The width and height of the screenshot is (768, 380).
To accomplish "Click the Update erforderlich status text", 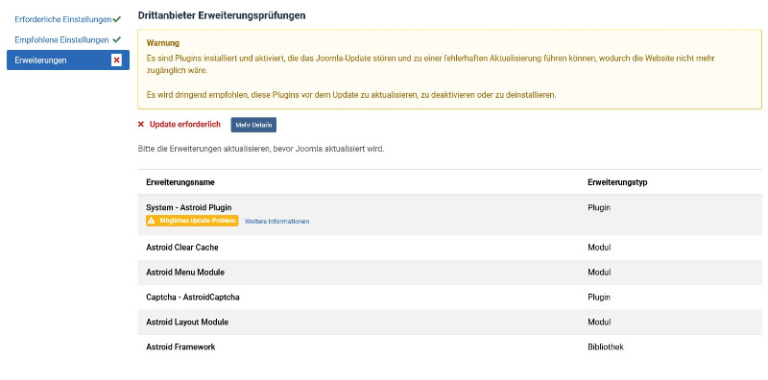I will [x=185, y=125].
